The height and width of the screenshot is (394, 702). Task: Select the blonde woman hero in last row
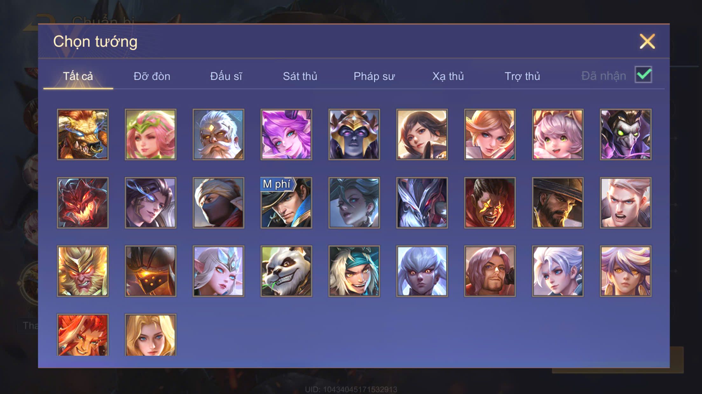pos(150,335)
